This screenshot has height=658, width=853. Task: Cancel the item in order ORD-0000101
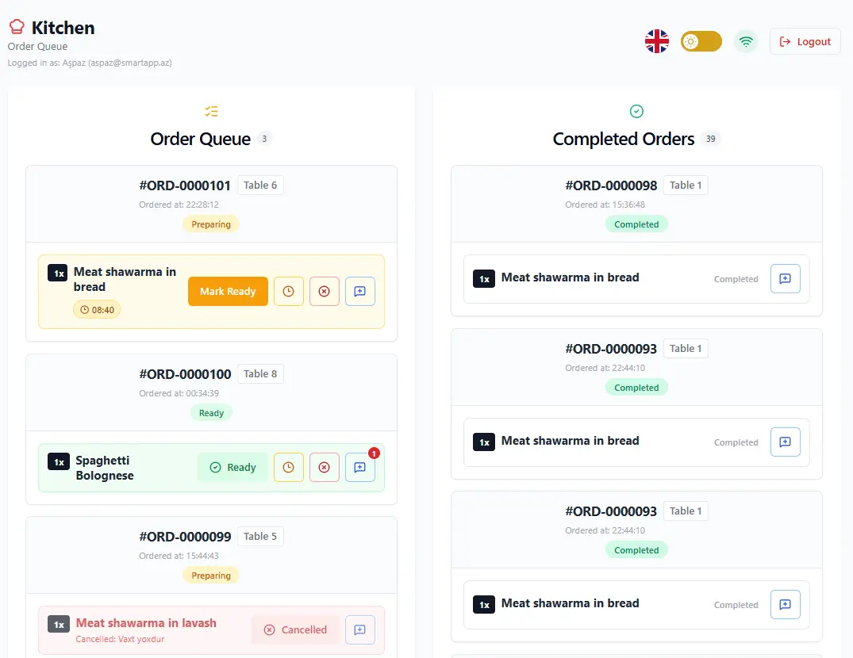(x=325, y=291)
